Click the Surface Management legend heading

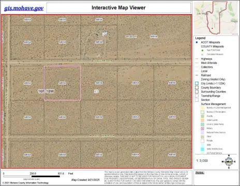point(214,104)
